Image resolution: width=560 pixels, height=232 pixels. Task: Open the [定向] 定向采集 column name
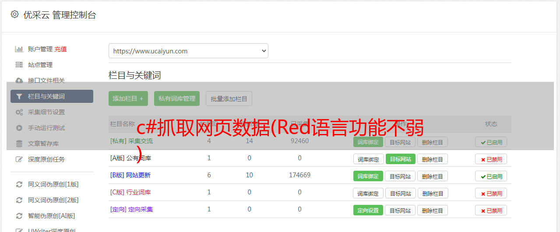tap(131, 209)
